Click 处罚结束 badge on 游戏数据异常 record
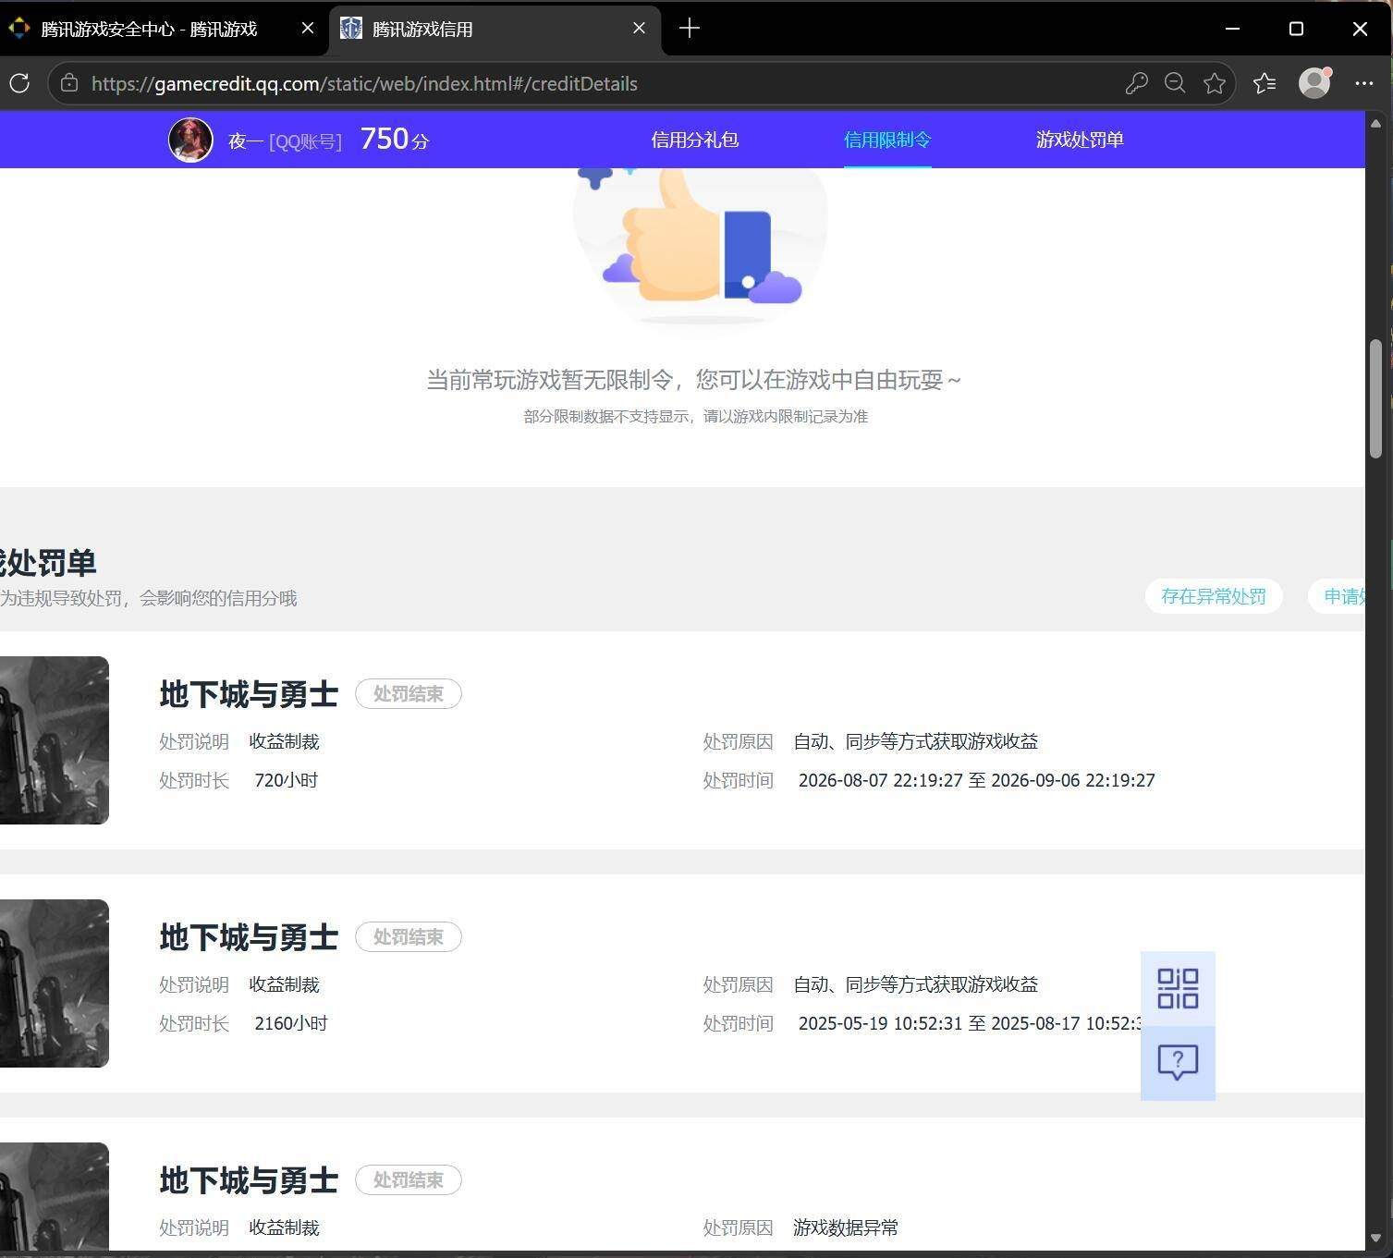The width and height of the screenshot is (1393, 1258). point(409,1180)
